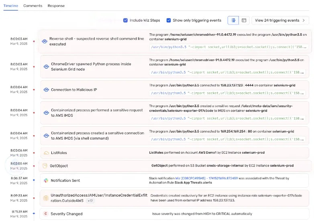Image resolution: width=314 pixels, height=221 pixels.
Task: Select the list view layout icon
Action: (233, 20)
